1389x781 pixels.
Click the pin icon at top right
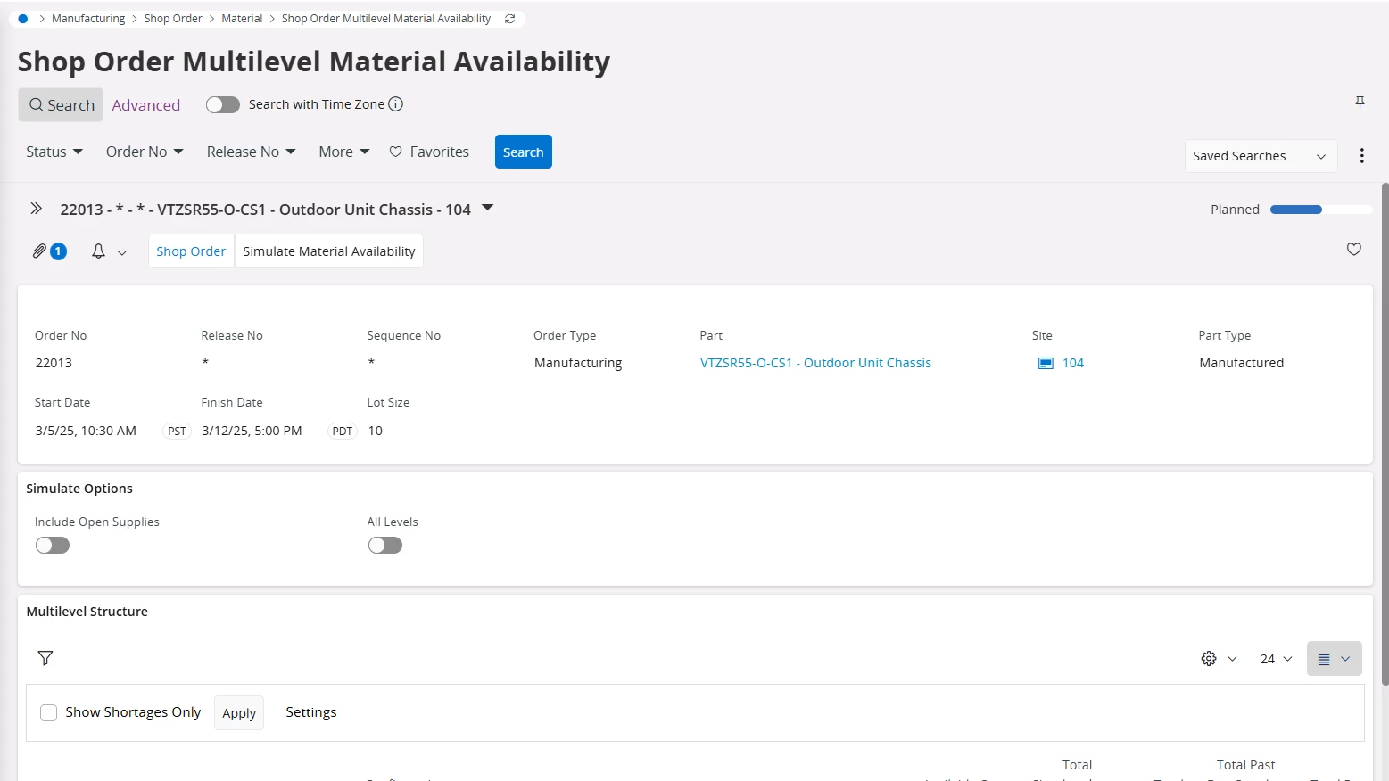(x=1360, y=103)
